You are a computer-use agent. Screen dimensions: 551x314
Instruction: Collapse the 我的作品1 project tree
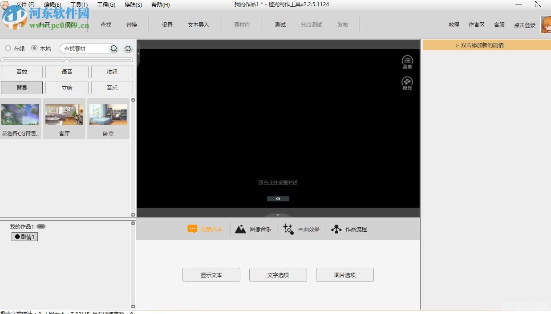pos(41,226)
